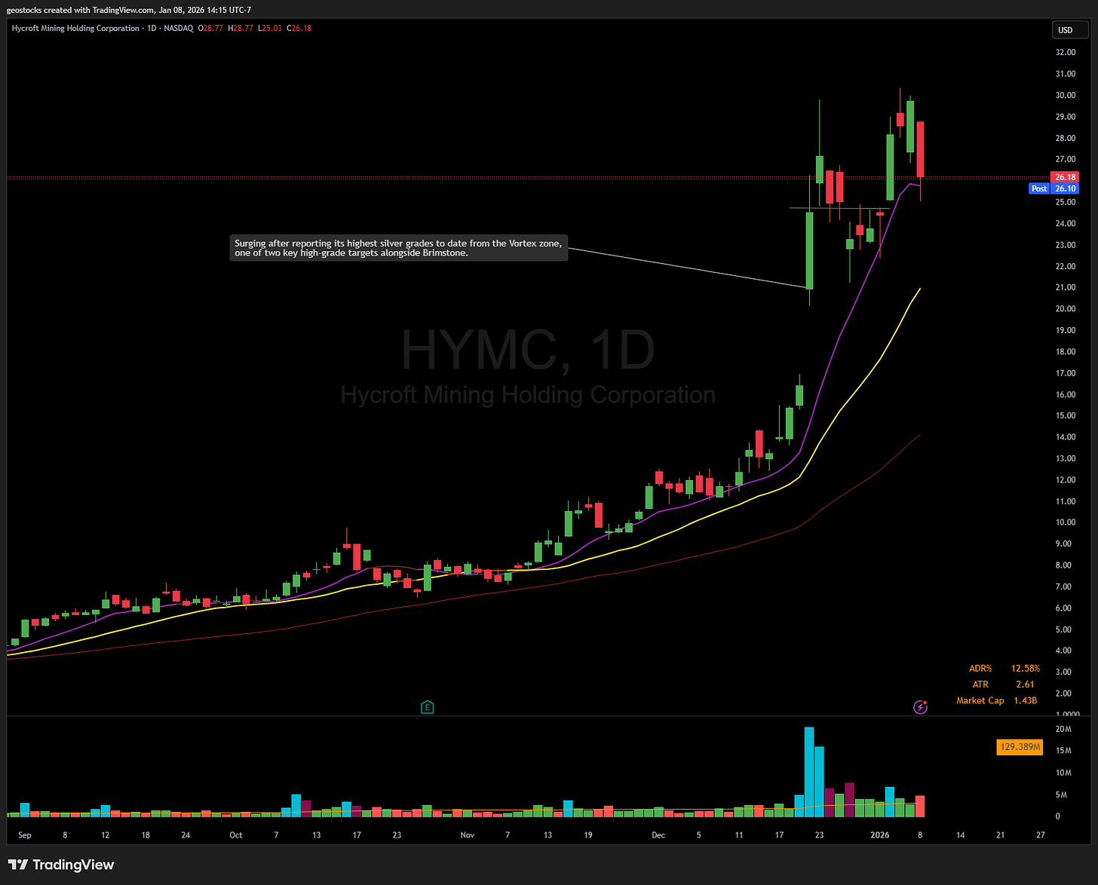Click the 27 label on date axis
The height and width of the screenshot is (885, 1098).
(1041, 835)
